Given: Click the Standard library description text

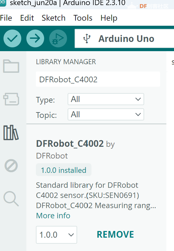Looking at the screenshot, I should point(96,195).
